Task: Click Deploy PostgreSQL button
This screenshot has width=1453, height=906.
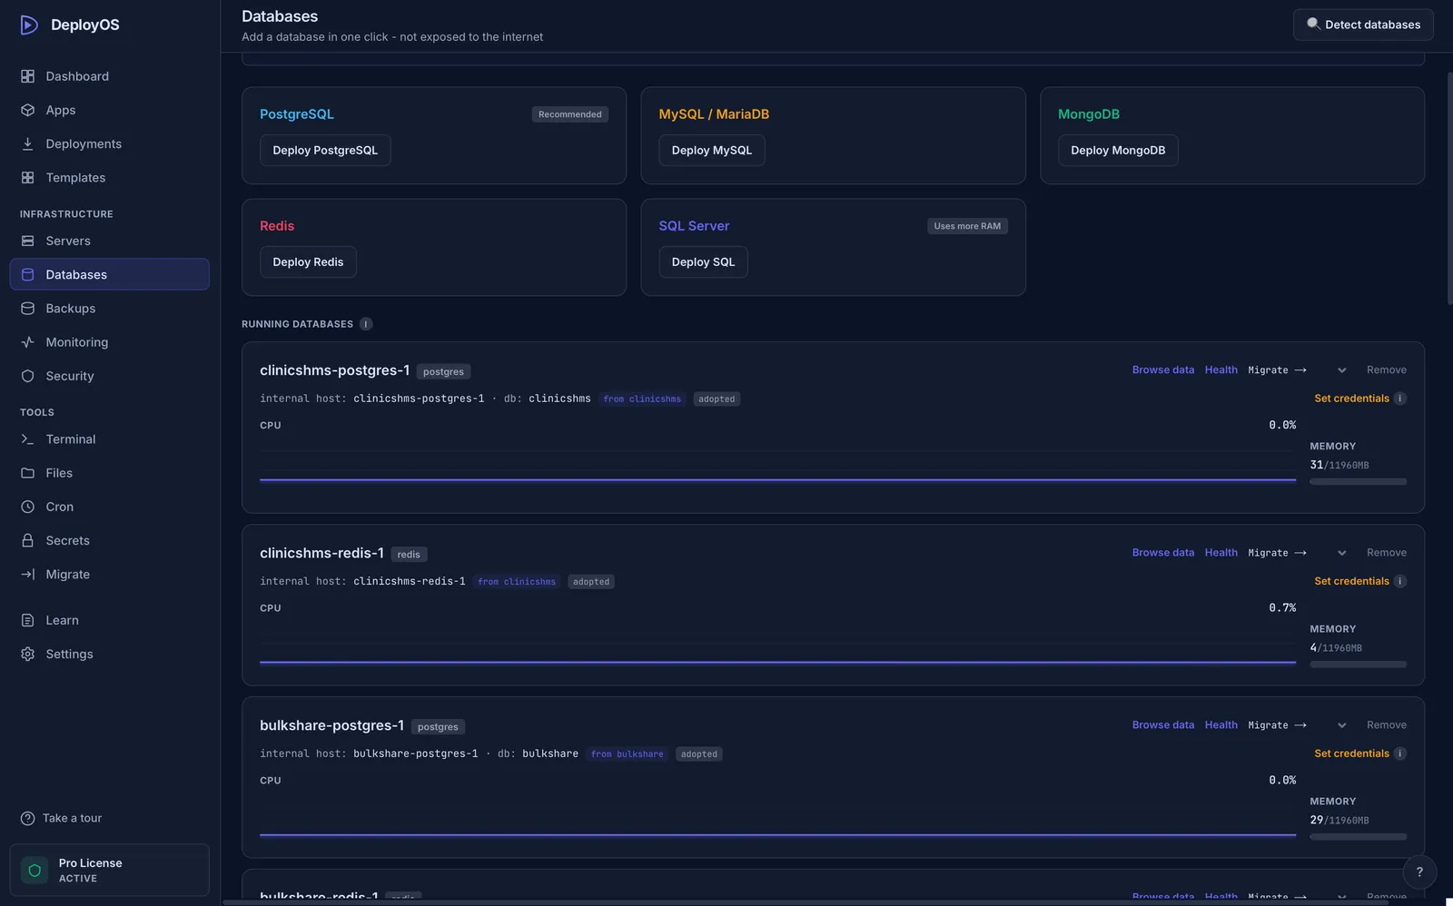Action: pos(325,151)
